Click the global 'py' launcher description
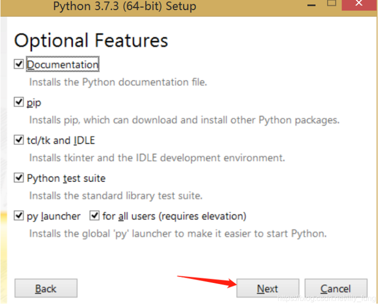This screenshot has width=380, height=307. (178, 233)
